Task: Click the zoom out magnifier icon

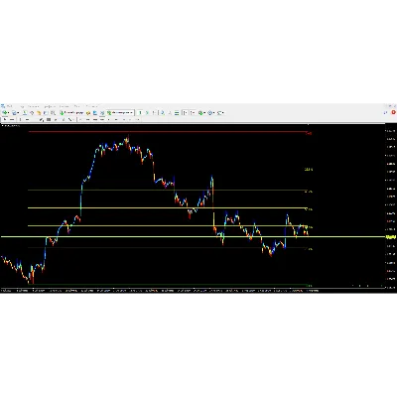Action: pyautogui.click(x=170, y=113)
